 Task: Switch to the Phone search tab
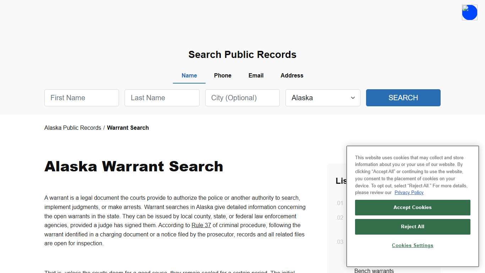pyautogui.click(x=223, y=75)
